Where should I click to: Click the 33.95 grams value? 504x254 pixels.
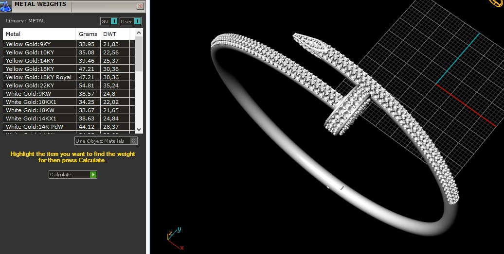point(87,44)
